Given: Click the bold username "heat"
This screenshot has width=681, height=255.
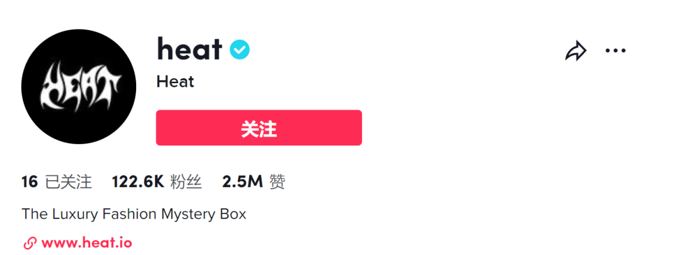Looking at the screenshot, I should pyautogui.click(x=189, y=49).
